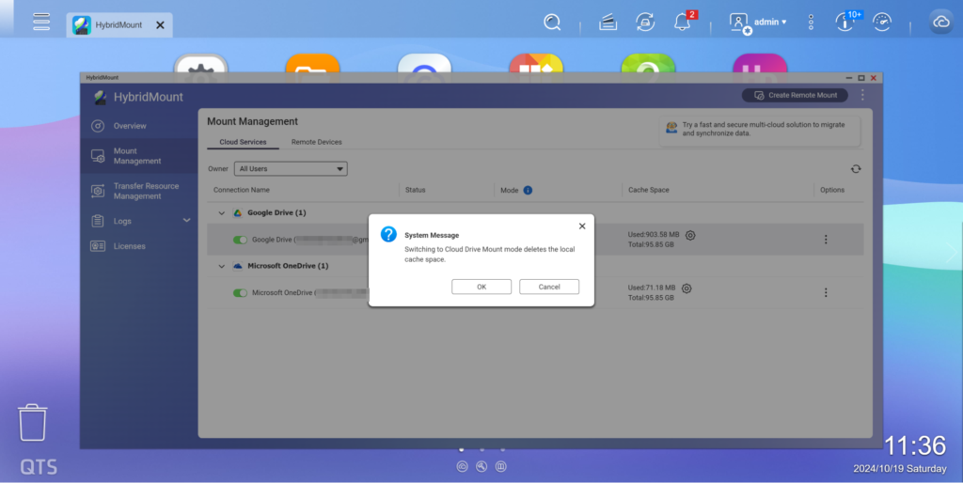Image resolution: width=963 pixels, height=483 pixels.
Task: Open Google Drive cache space settings gear
Action: click(690, 235)
